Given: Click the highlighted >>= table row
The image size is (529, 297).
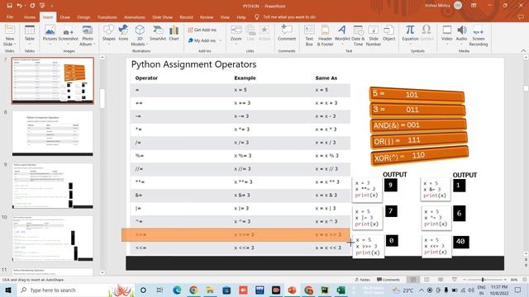Looking at the screenshot, I should pyautogui.click(x=236, y=234).
